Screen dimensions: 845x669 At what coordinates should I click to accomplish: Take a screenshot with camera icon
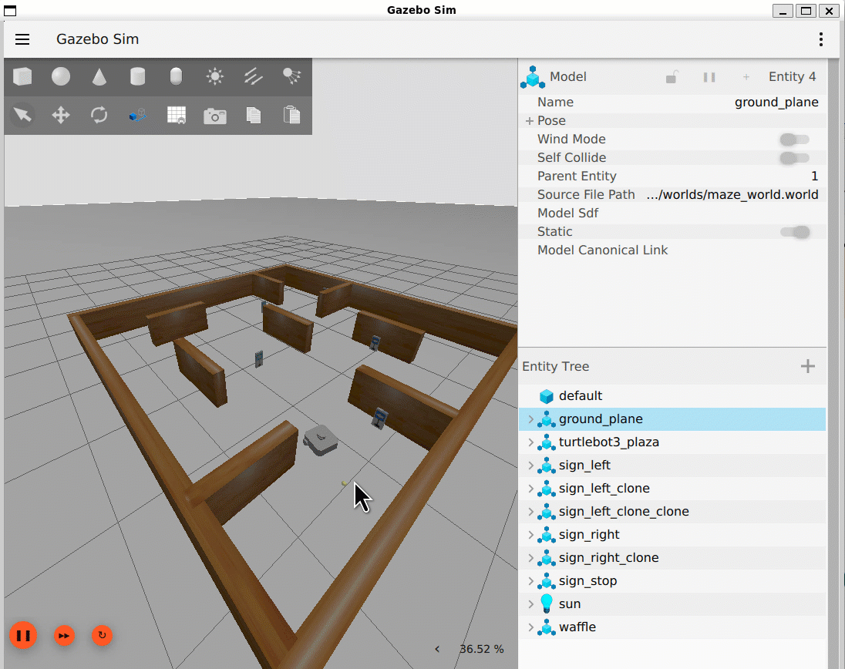[215, 116]
